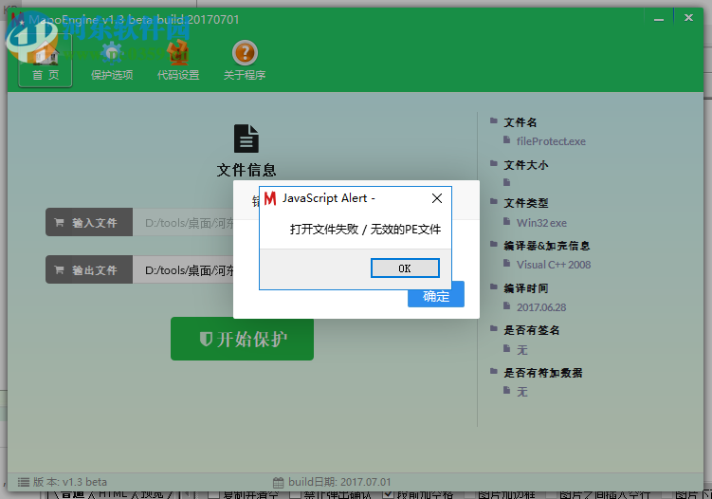Click the 是否有附加数据 heading folder icon
This screenshot has height=499, width=712.
(494, 372)
